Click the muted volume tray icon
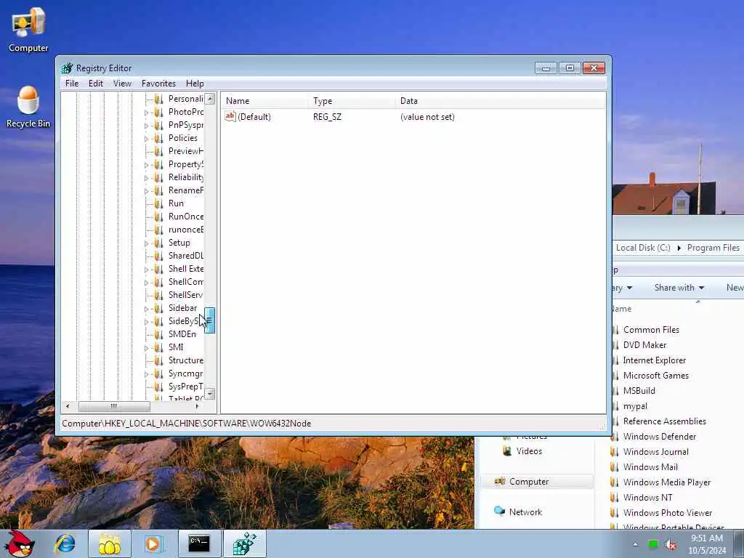Screen dimensions: 744x558 point(671,545)
